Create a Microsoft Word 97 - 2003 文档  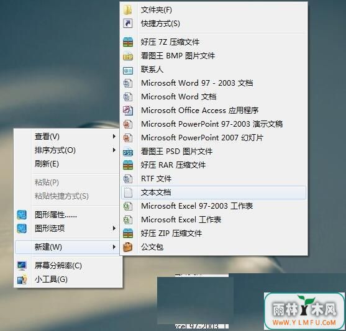click(214, 83)
